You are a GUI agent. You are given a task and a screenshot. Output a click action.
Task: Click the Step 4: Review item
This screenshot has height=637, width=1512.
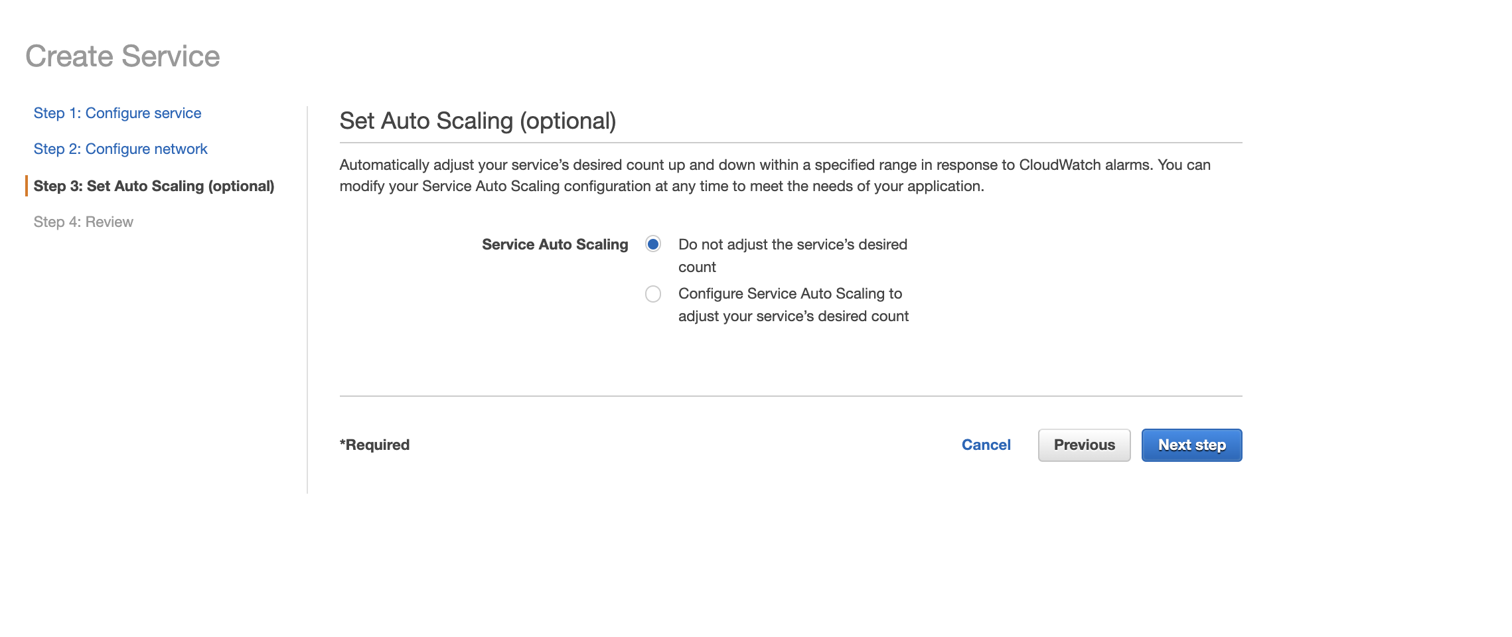[x=83, y=221]
